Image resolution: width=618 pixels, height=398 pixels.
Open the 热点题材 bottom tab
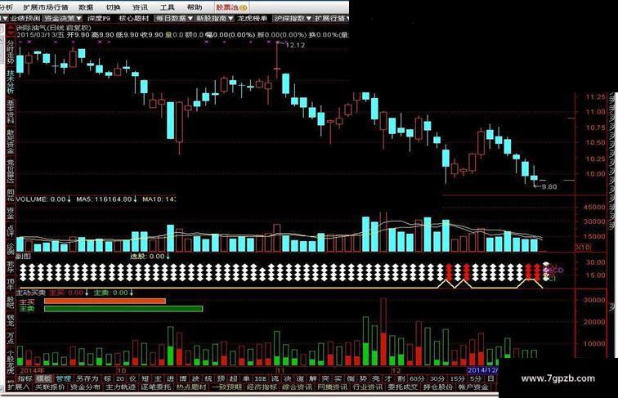pyautogui.click(x=190, y=387)
